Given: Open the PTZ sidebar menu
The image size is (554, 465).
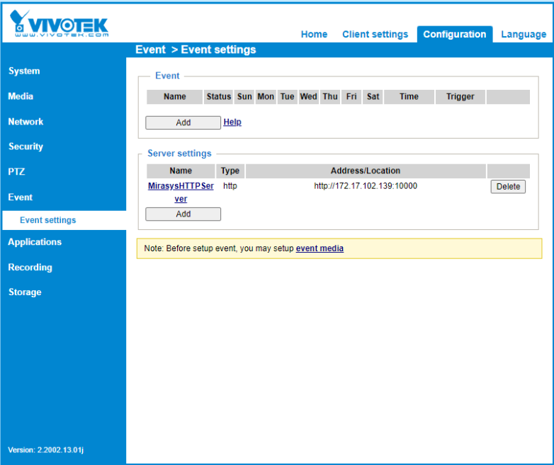Looking at the screenshot, I should pos(16,172).
